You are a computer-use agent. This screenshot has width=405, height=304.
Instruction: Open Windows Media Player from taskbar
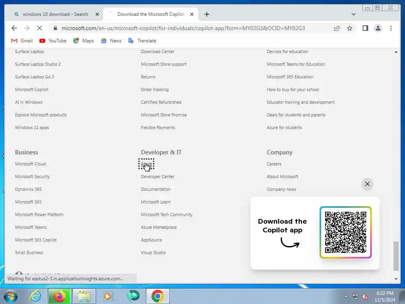(108, 296)
